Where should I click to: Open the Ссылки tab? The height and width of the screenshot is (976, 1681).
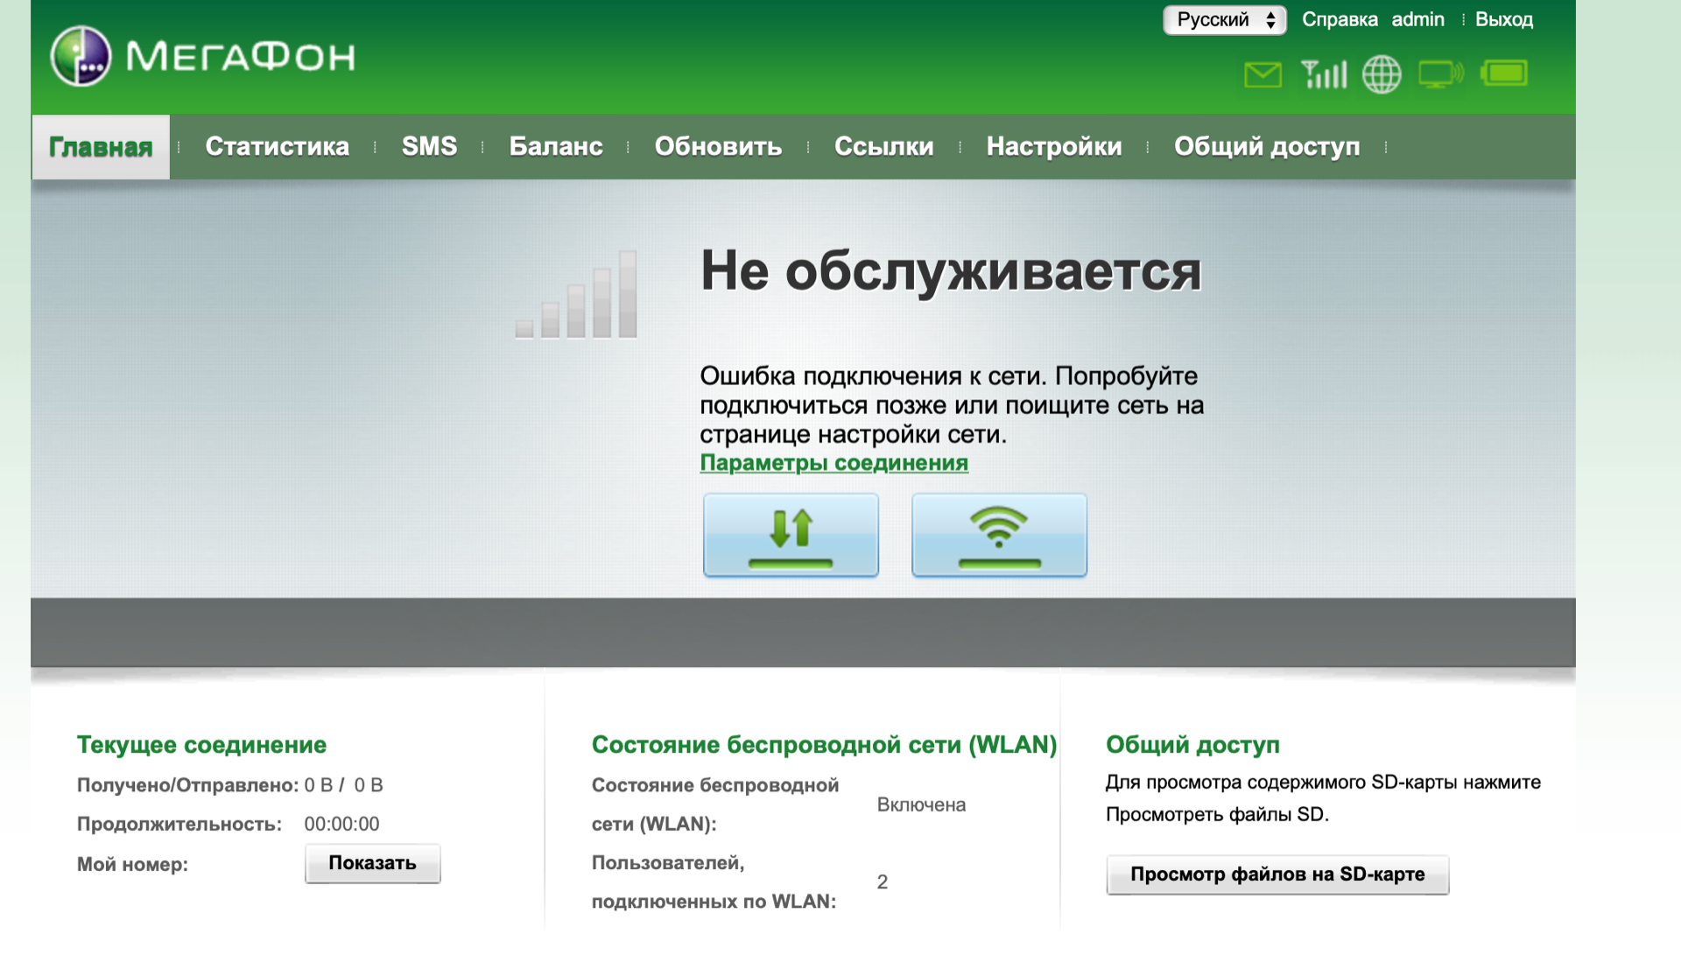point(883,146)
